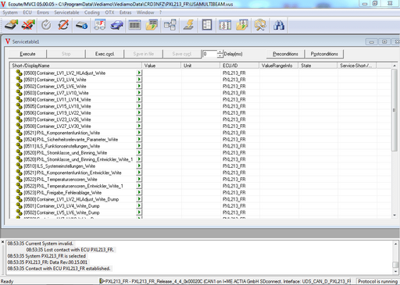Viewport: 400px width, 285px height.
Task: Click the service table vertical scrollbar thumb
Action: tap(395, 110)
